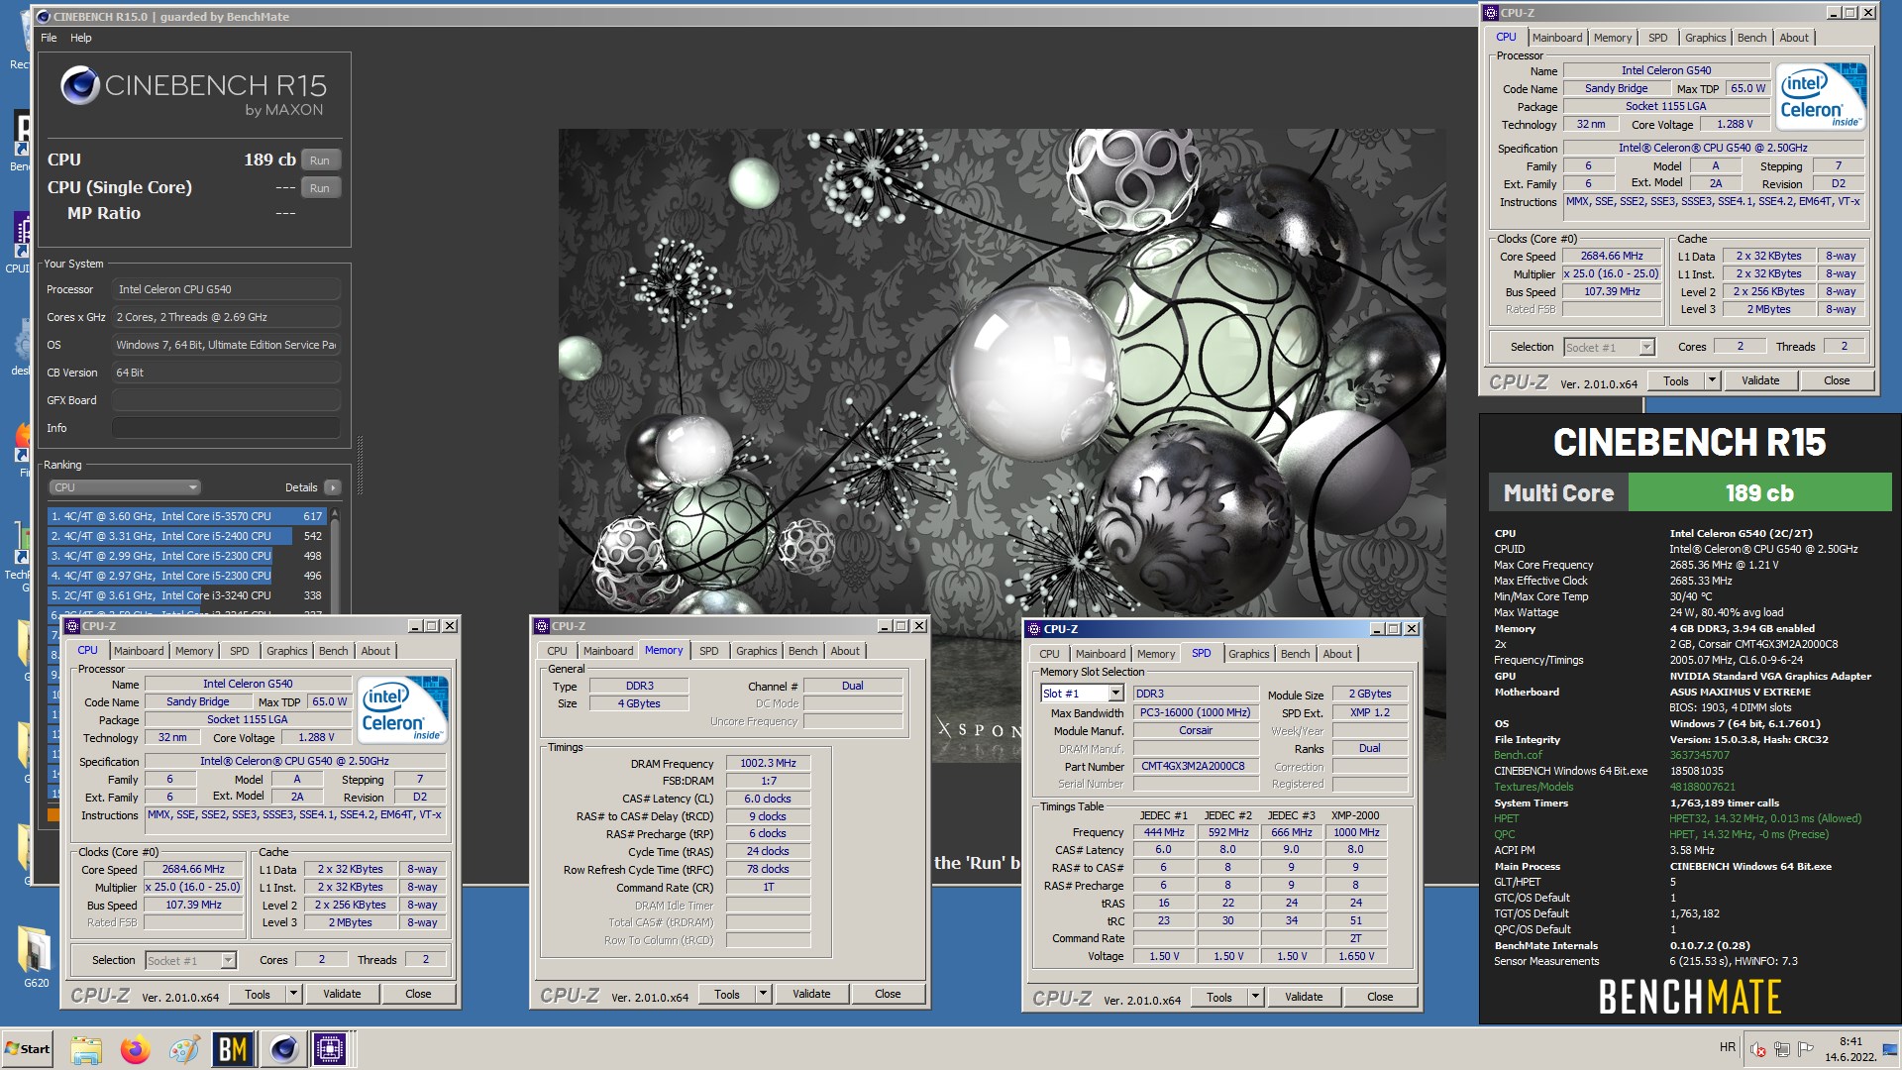Click the Start button

[28, 1049]
